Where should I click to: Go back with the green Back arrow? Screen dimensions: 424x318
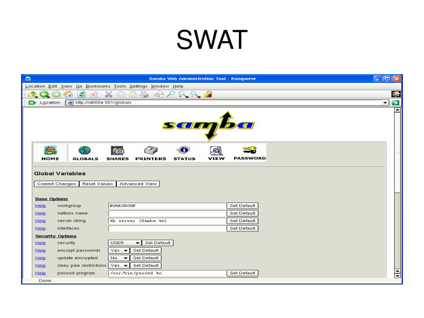[44, 94]
